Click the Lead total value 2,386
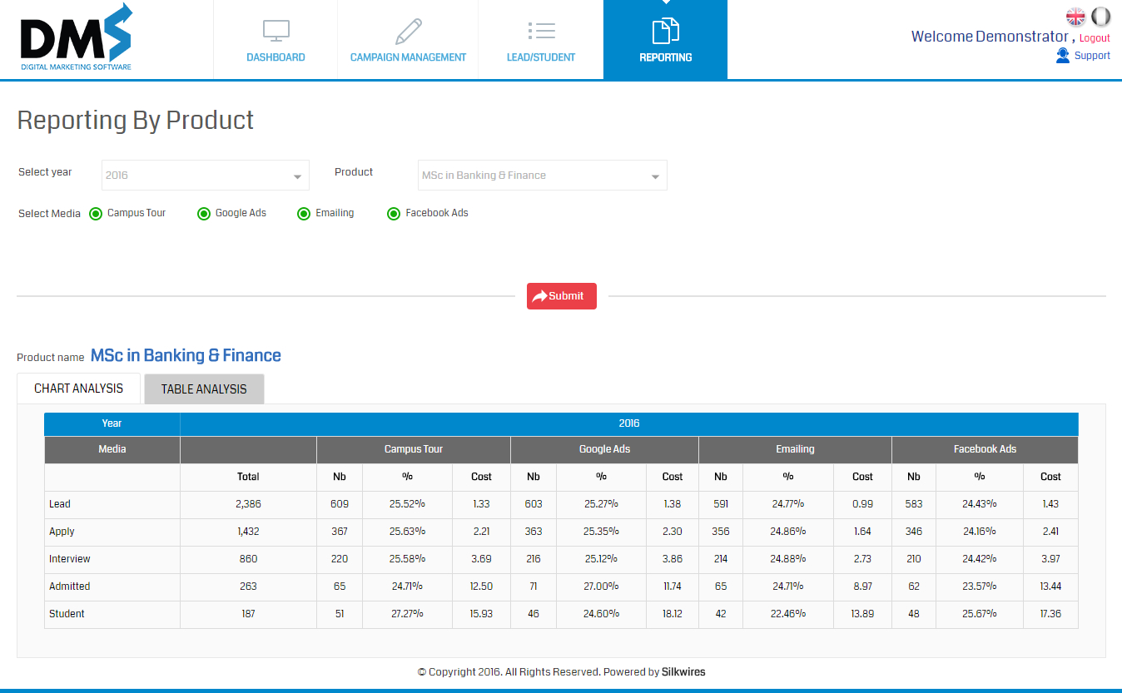 click(248, 504)
